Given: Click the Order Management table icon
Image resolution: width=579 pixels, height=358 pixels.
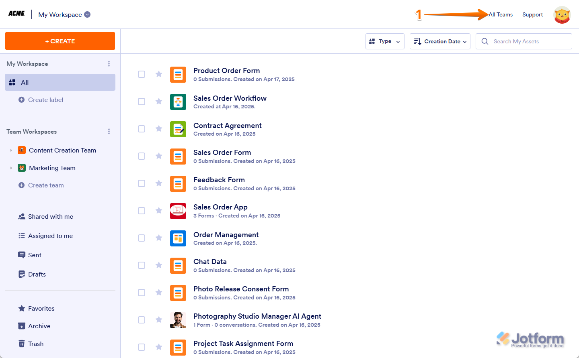Looking at the screenshot, I should 178,238.
